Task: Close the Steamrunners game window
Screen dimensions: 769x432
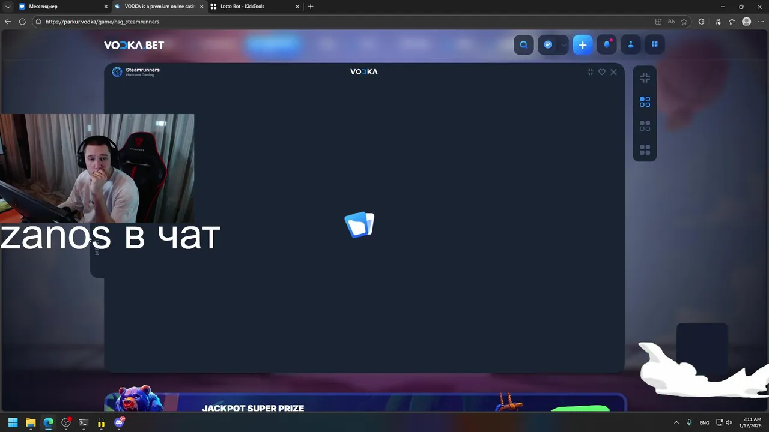Action: (x=613, y=72)
